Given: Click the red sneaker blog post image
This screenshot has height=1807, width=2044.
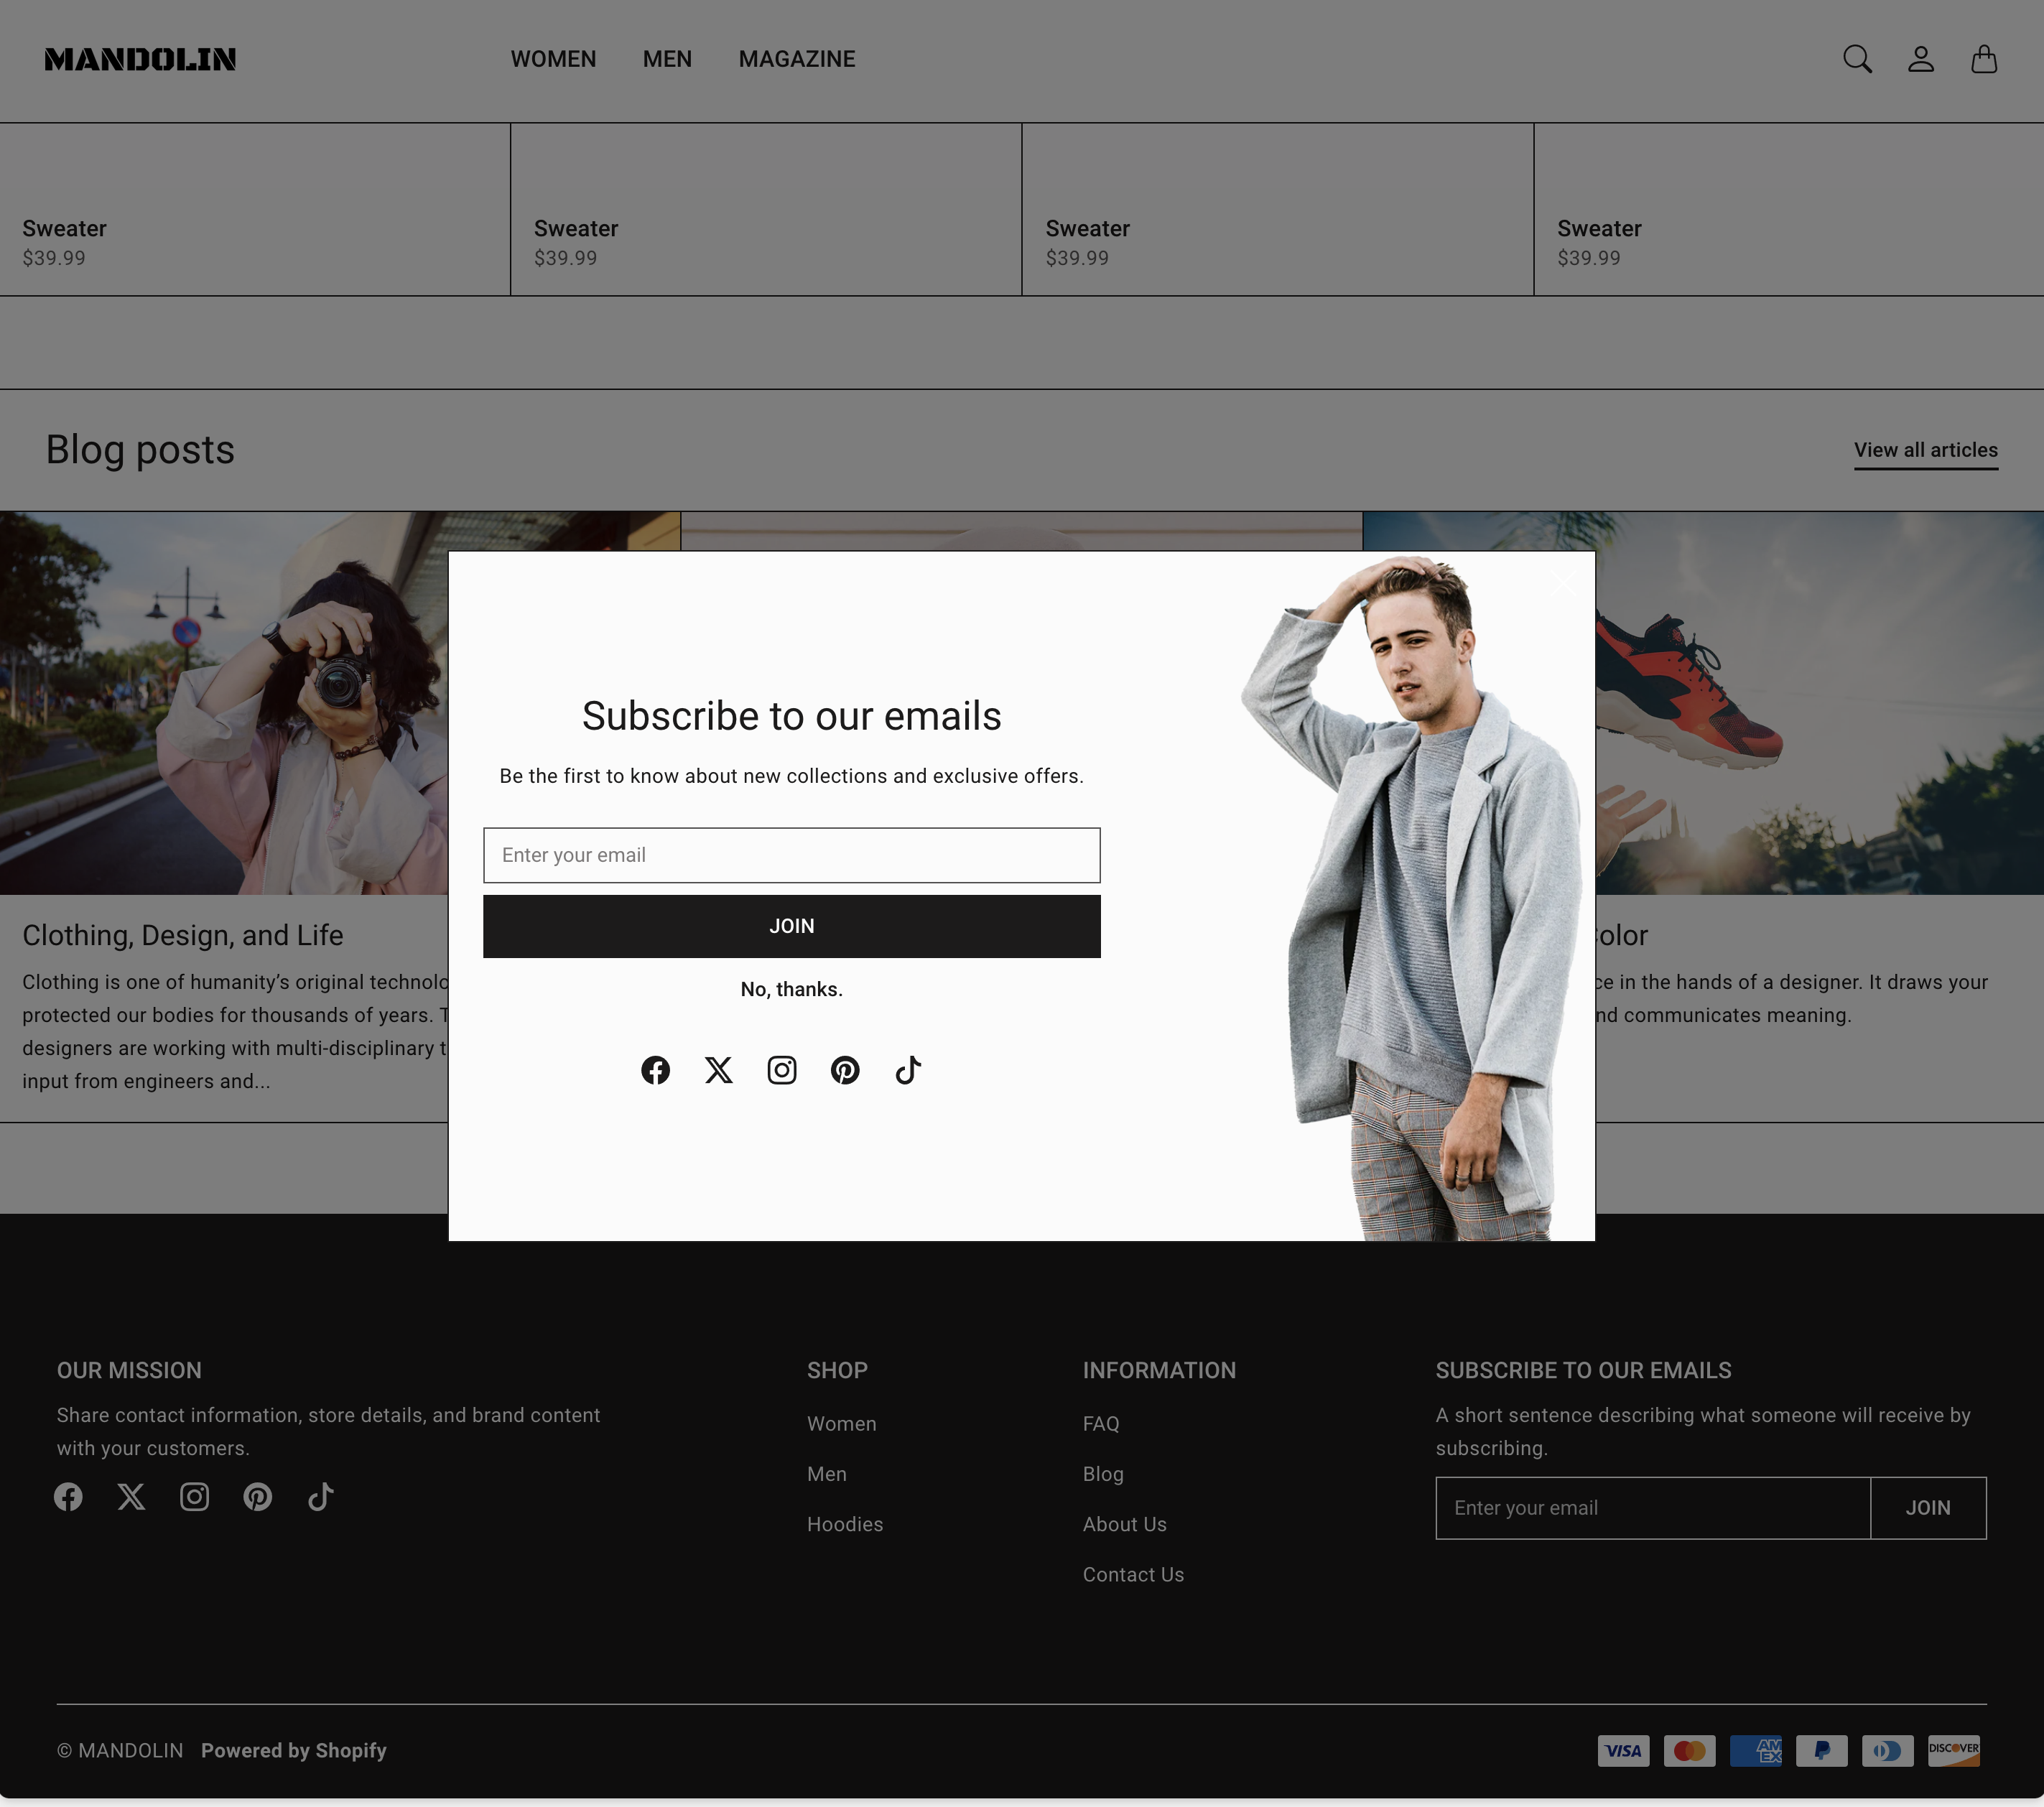Looking at the screenshot, I should [x=1819, y=703].
